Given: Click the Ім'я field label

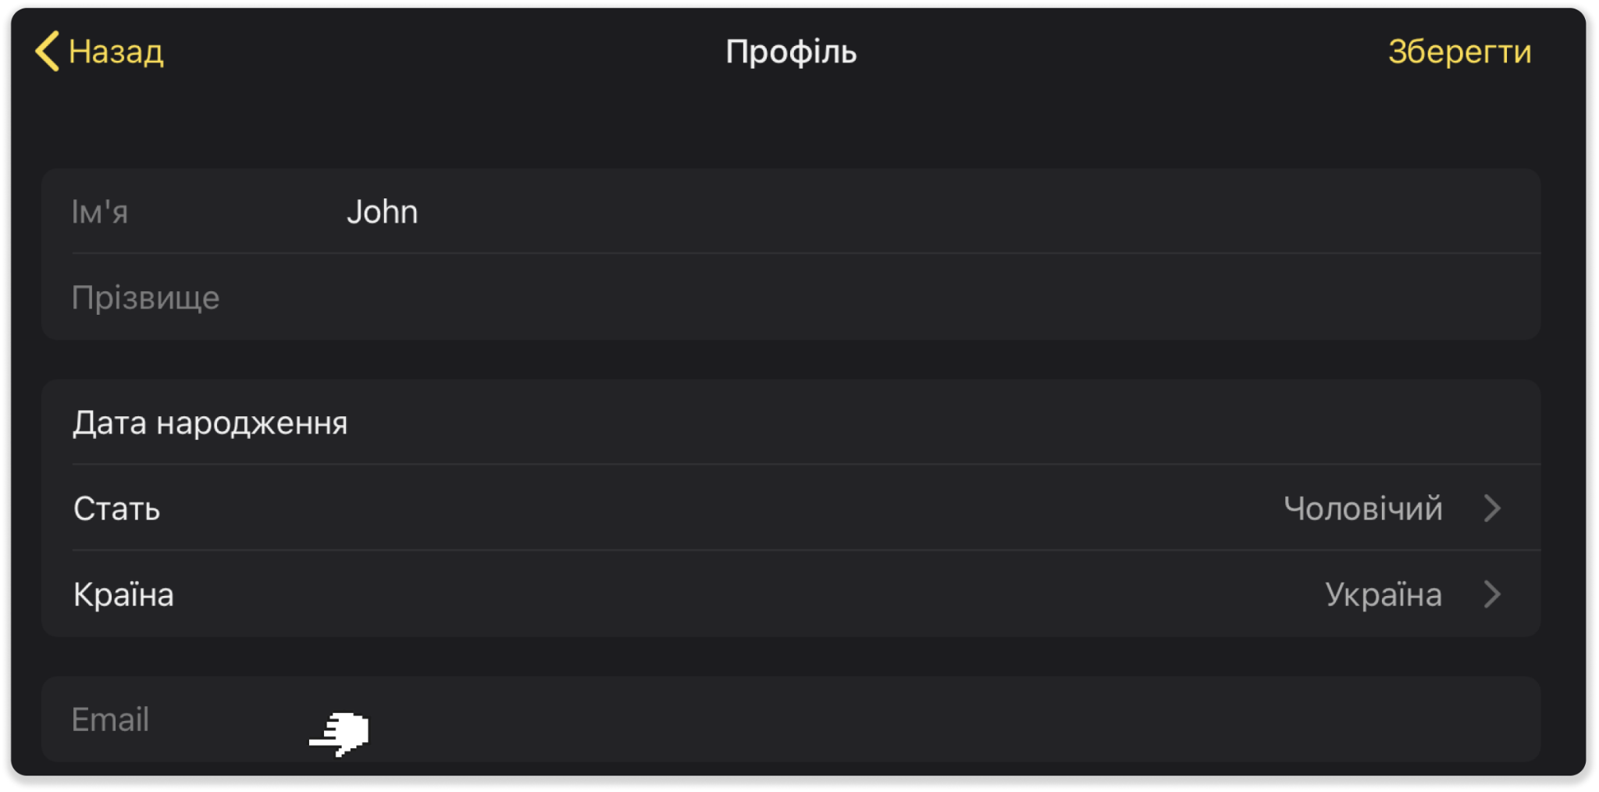Looking at the screenshot, I should [x=100, y=212].
